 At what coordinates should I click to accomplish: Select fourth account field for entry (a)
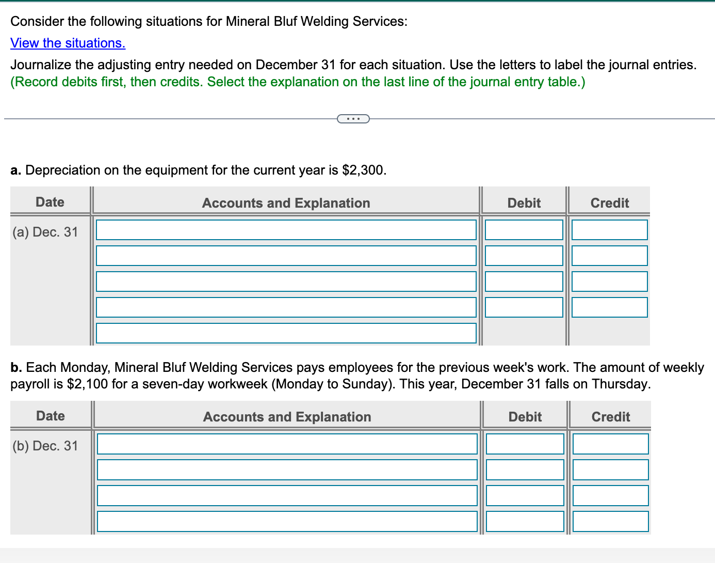[286, 307]
